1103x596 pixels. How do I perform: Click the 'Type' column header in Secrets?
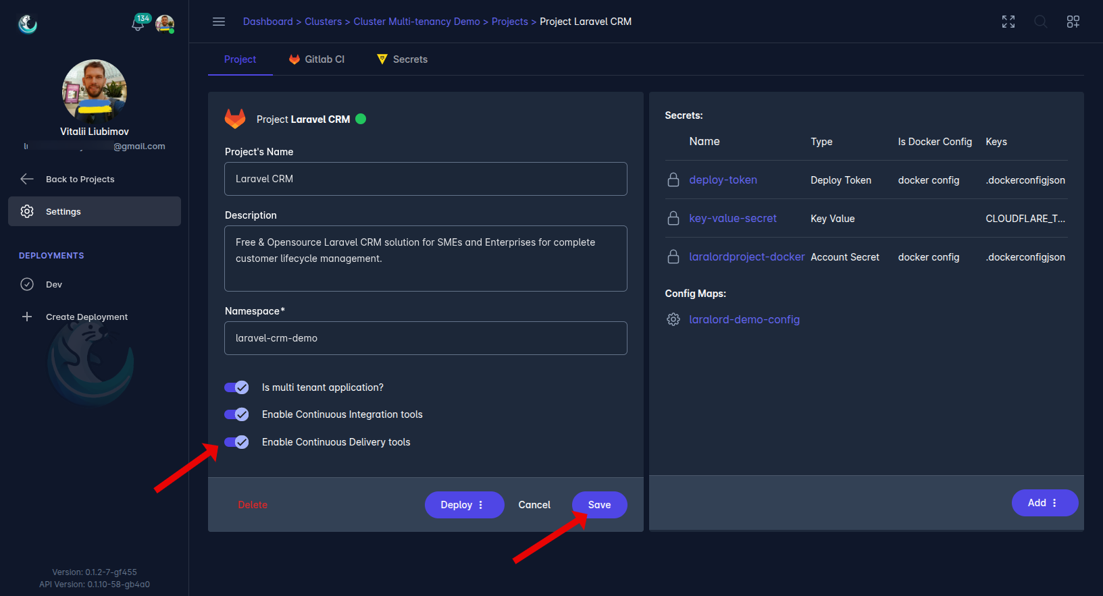821,142
